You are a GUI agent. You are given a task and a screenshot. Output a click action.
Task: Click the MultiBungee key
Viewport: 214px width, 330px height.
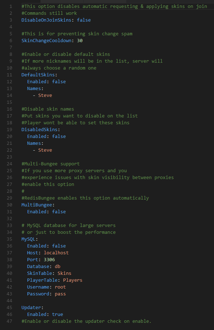click(37, 205)
